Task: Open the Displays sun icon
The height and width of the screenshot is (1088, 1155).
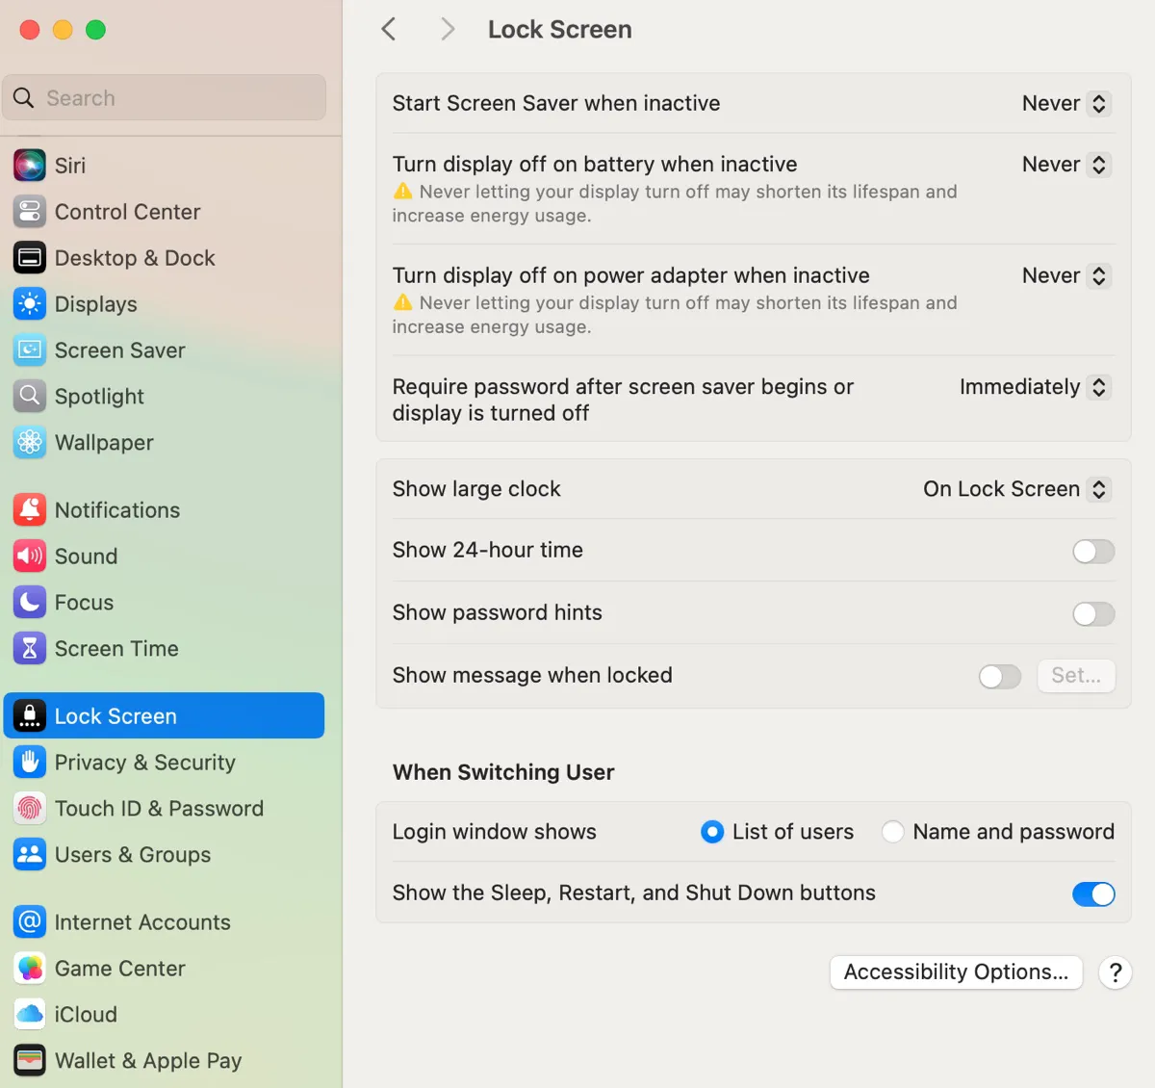Action: pos(30,304)
